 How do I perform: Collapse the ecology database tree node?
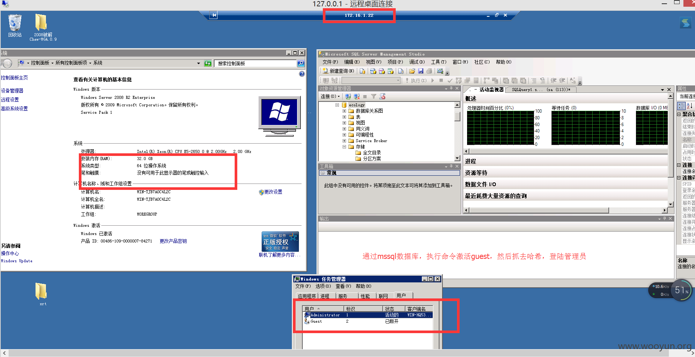pos(337,105)
